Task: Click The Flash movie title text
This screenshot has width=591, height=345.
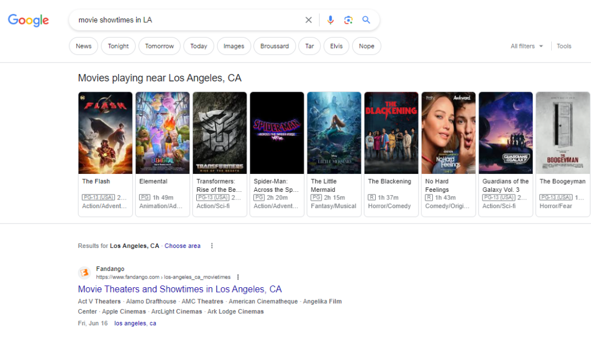Action: [x=96, y=181]
